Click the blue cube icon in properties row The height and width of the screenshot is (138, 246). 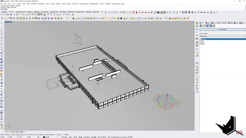(x=211, y=26)
